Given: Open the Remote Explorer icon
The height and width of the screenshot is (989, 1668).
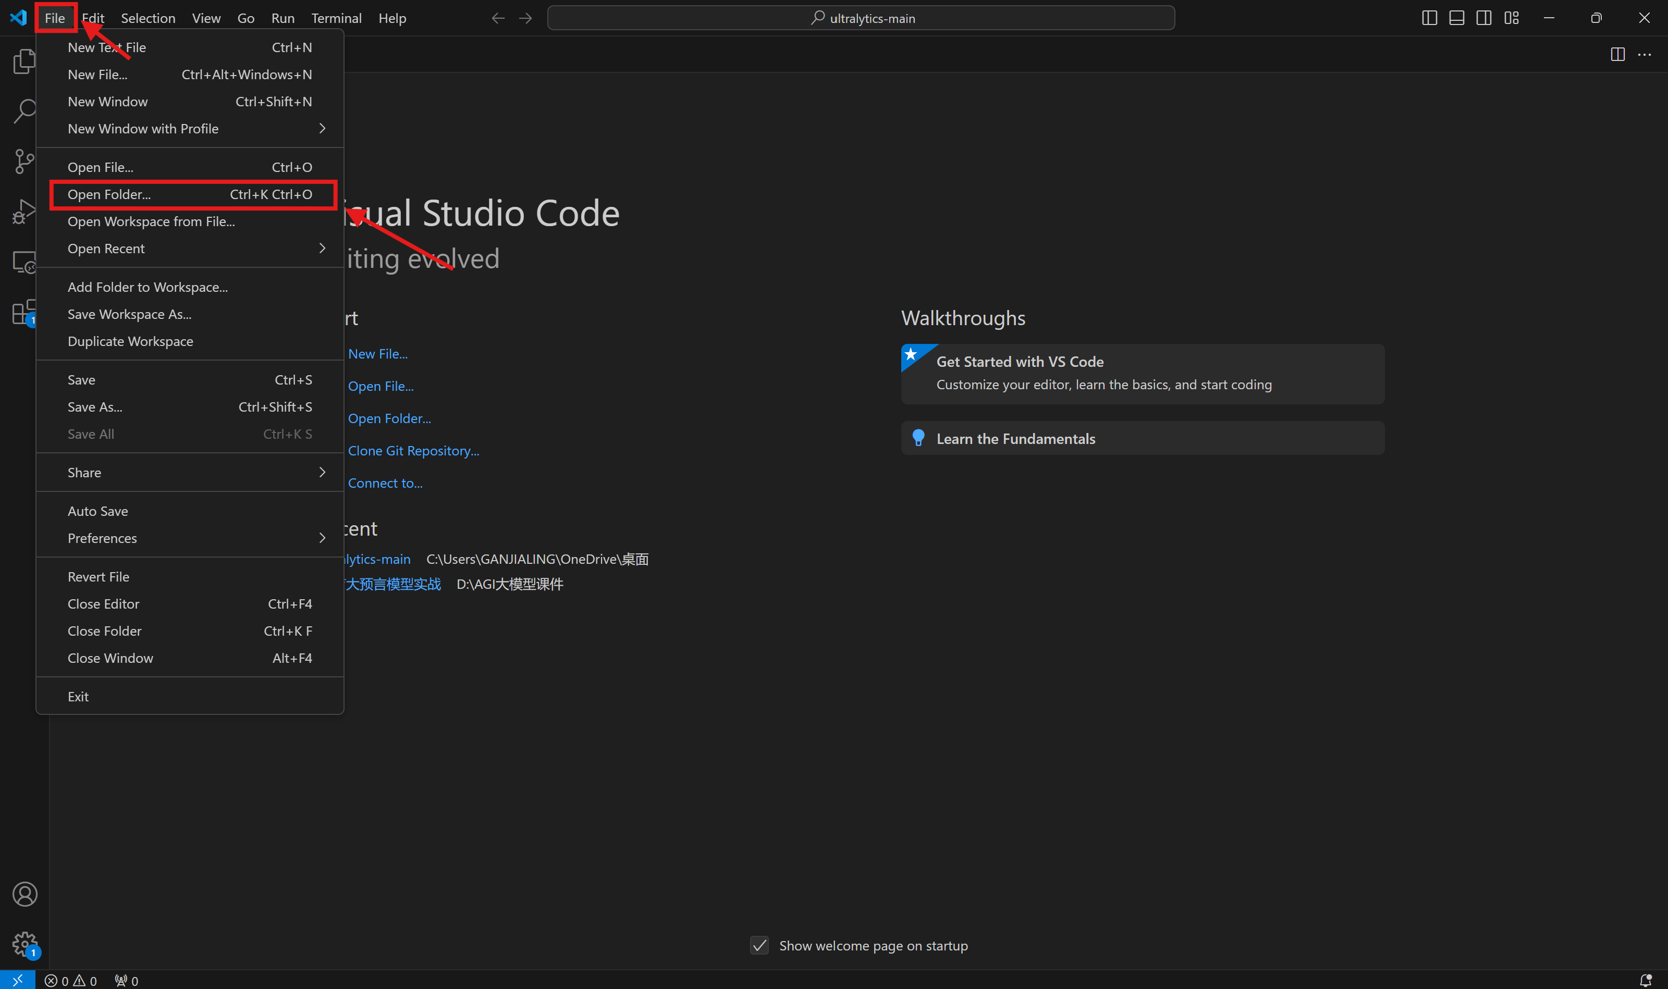Looking at the screenshot, I should (24, 262).
